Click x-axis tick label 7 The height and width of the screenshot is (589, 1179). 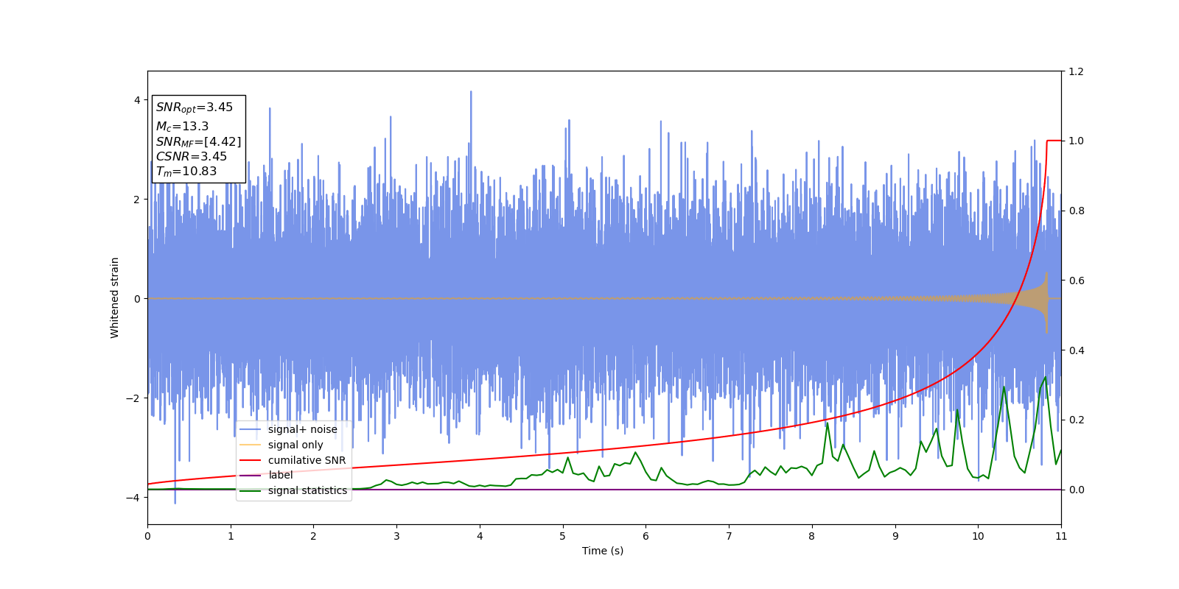pyautogui.click(x=729, y=536)
